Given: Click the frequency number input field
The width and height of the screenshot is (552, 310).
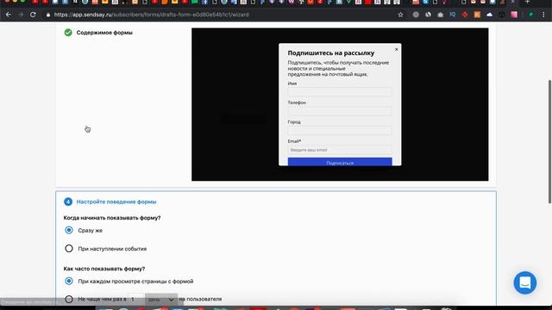Looking at the screenshot, I should 135,299.
